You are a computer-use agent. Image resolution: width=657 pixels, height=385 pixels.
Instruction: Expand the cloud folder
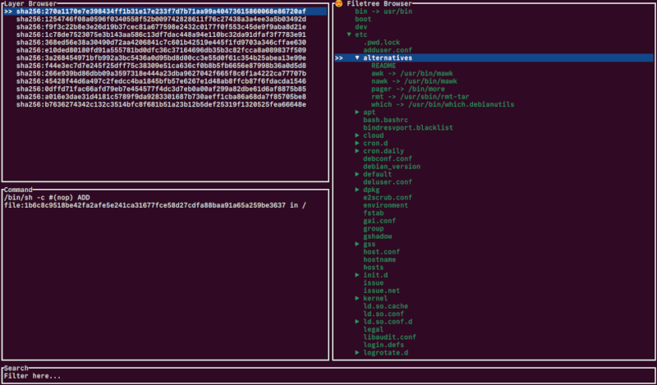pos(357,135)
